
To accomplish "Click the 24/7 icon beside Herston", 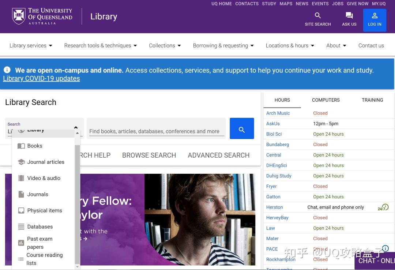I will (x=383, y=207).
